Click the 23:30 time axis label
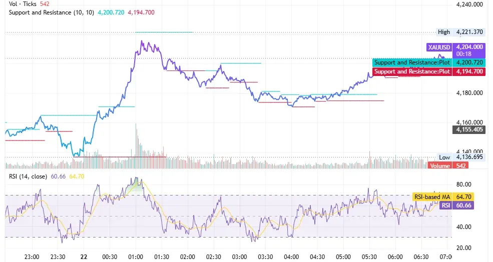This screenshot has height=262, width=493. (x=58, y=257)
